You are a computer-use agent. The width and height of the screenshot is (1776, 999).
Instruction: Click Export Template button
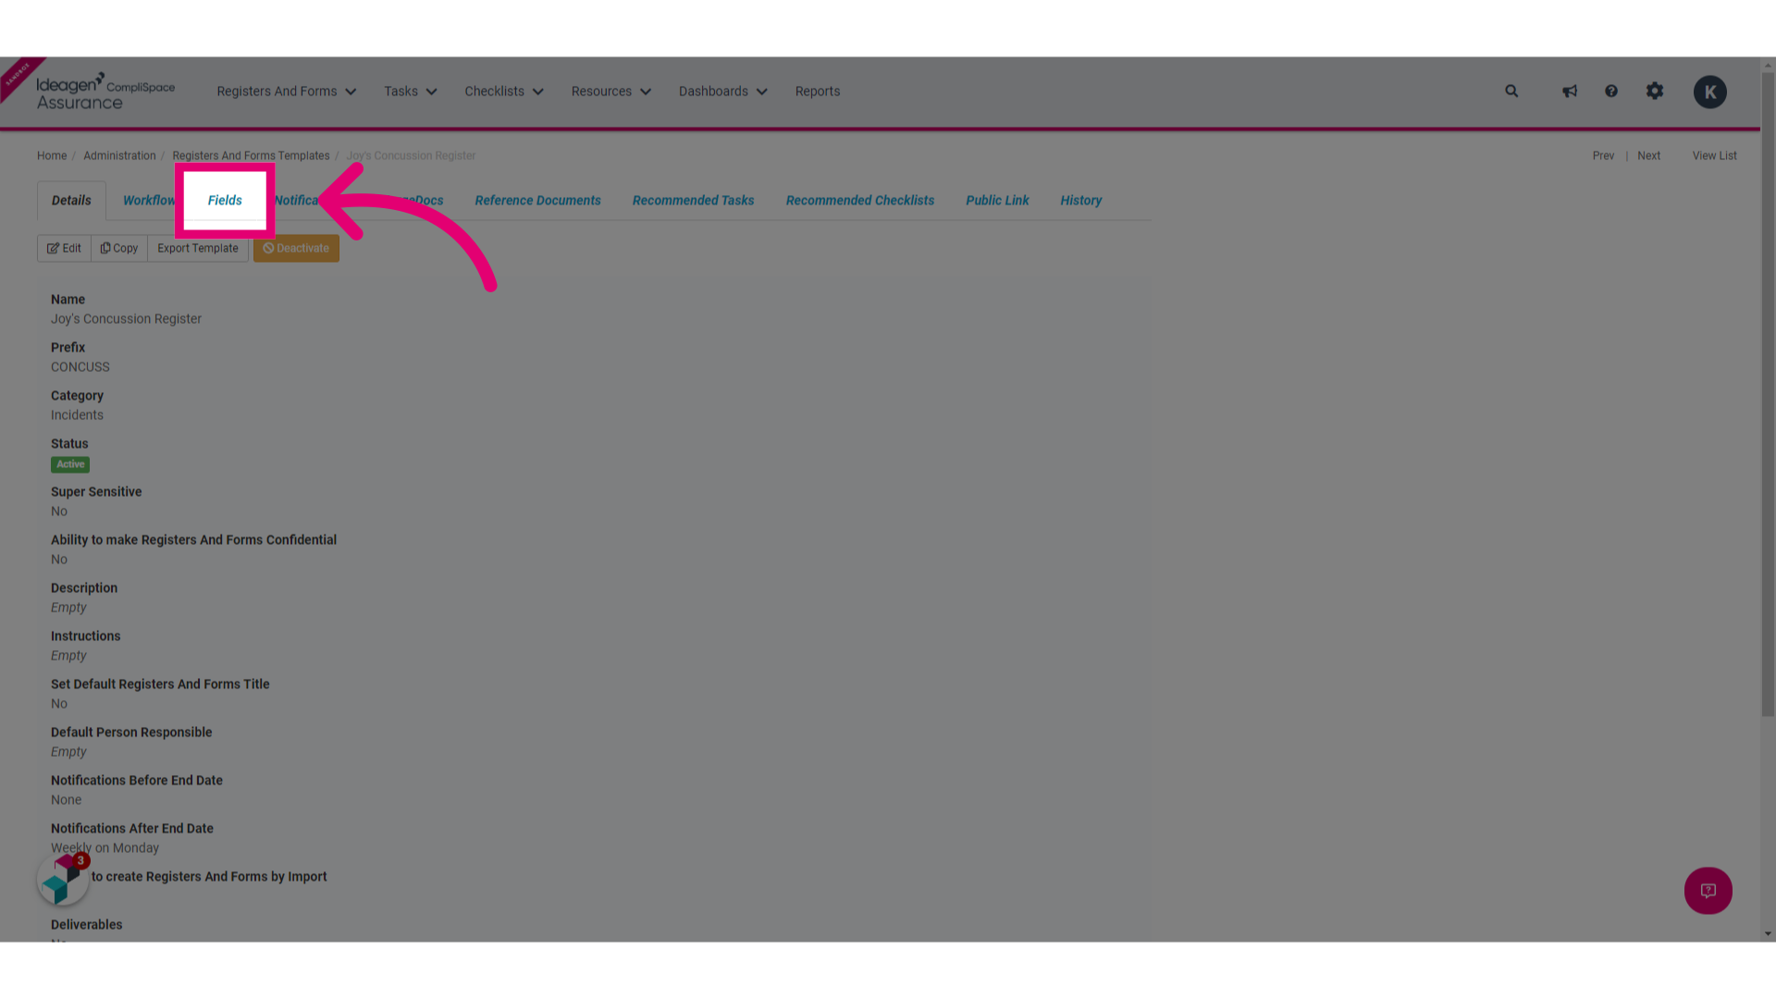198,248
